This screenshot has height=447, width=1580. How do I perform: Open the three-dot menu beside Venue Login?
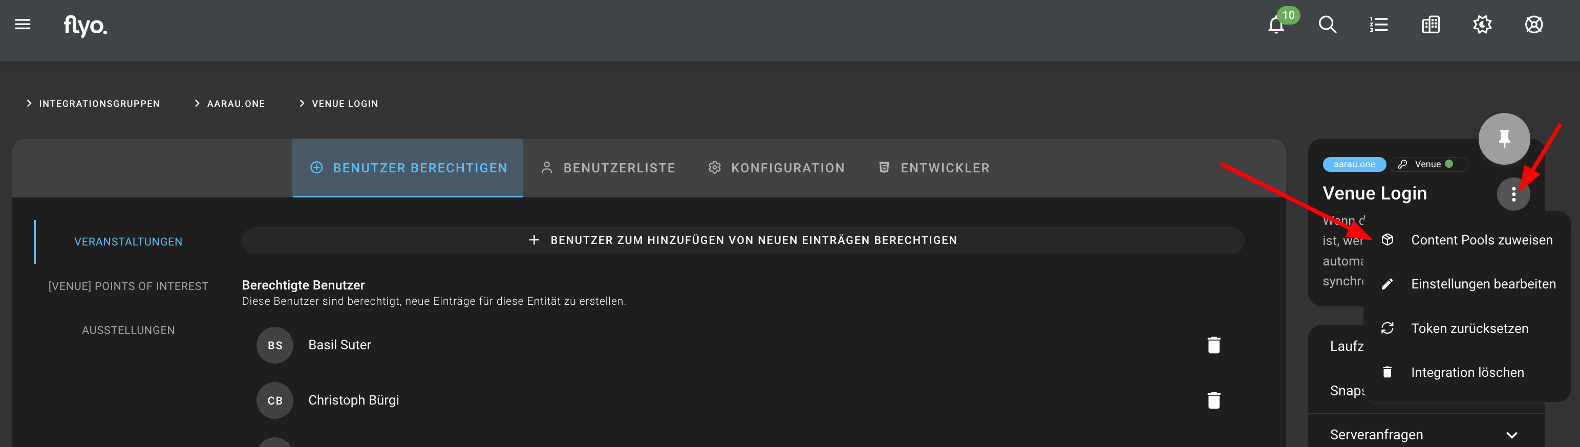[x=1513, y=194]
